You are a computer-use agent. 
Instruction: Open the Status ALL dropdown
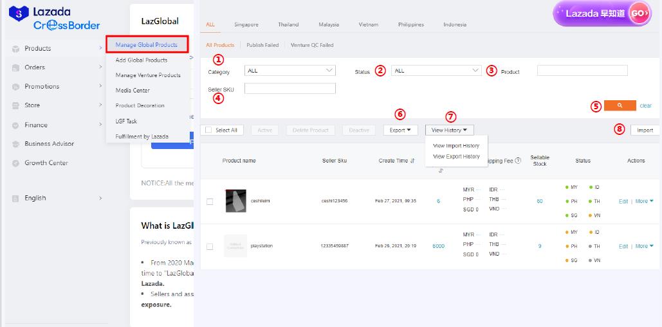tap(437, 71)
